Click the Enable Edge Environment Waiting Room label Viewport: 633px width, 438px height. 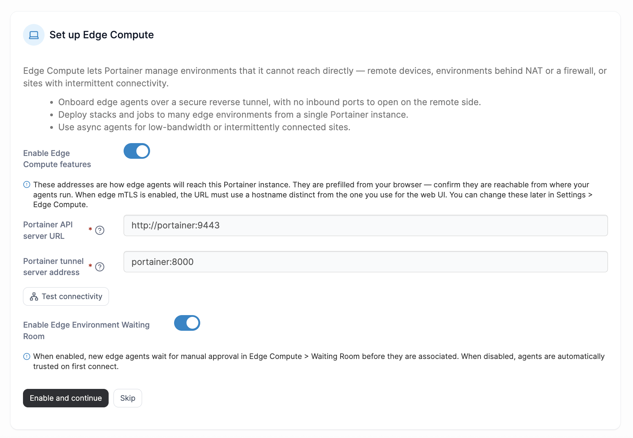coord(86,331)
